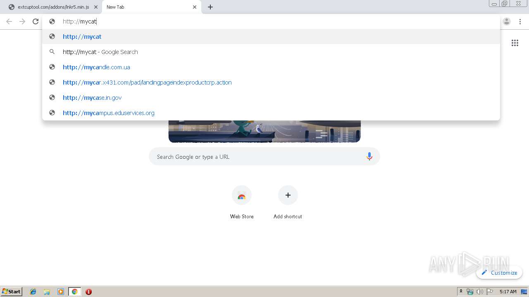This screenshot has height=297, width=529.
Task: Open the volume tray icon
Action: (x=479, y=292)
